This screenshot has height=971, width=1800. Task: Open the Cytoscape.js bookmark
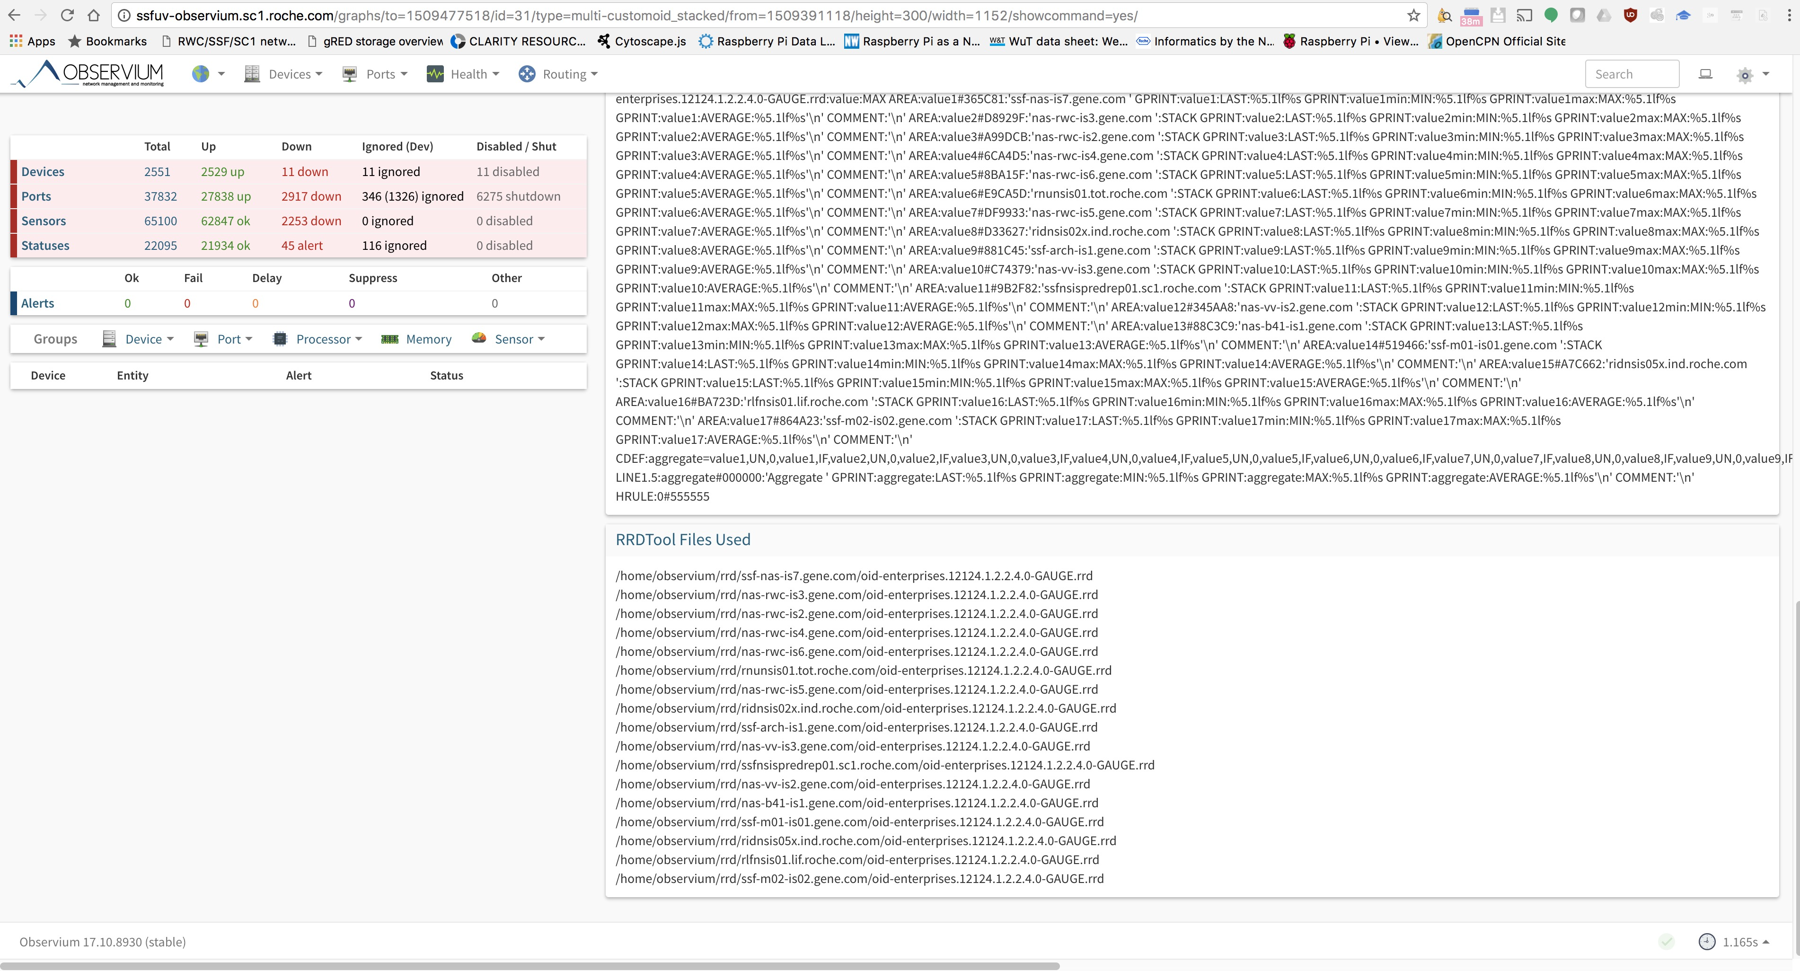coord(642,41)
